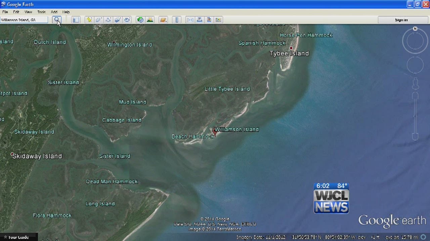Image resolution: width=430 pixels, height=241 pixels.
Task: Click the move joystick circle
Action: click(415, 65)
